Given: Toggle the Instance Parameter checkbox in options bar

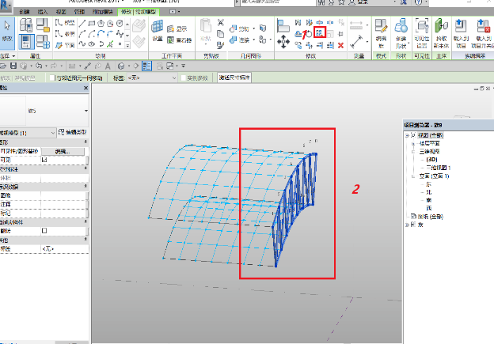Looking at the screenshot, I should point(184,77).
